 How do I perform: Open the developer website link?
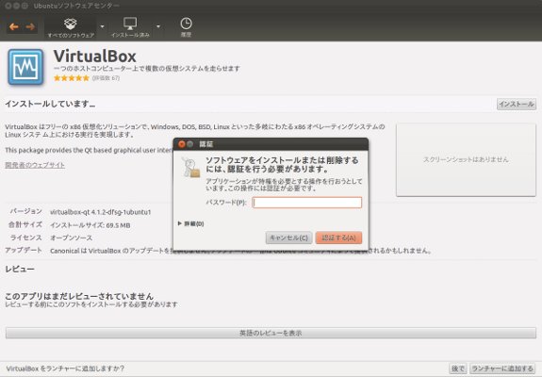(x=35, y=165)
